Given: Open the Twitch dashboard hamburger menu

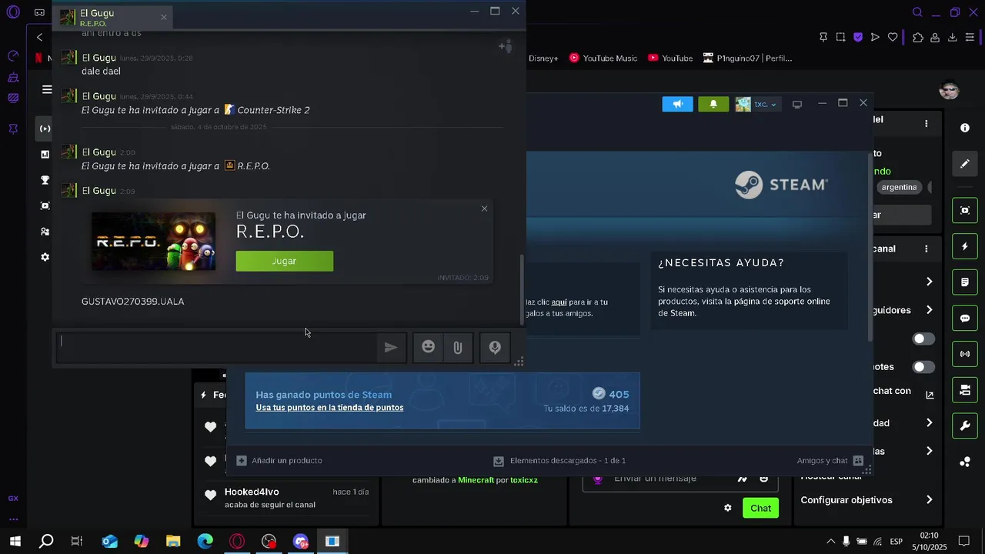Looking at the screenshot, I should tap(47, 89).
